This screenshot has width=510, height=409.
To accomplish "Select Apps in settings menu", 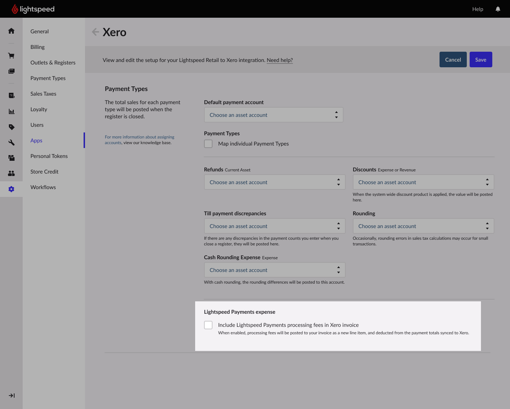I will pyautogui.click(x=36, y=141).
